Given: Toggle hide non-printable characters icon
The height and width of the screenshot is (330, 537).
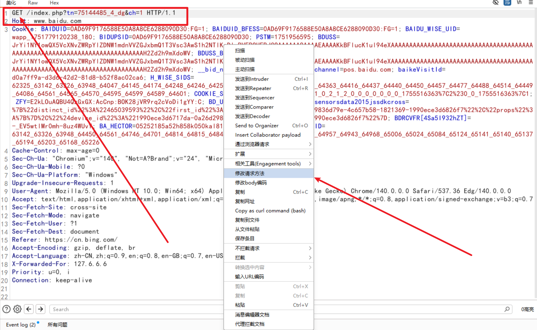Looking at the screenshot, I should click(495, 2).
